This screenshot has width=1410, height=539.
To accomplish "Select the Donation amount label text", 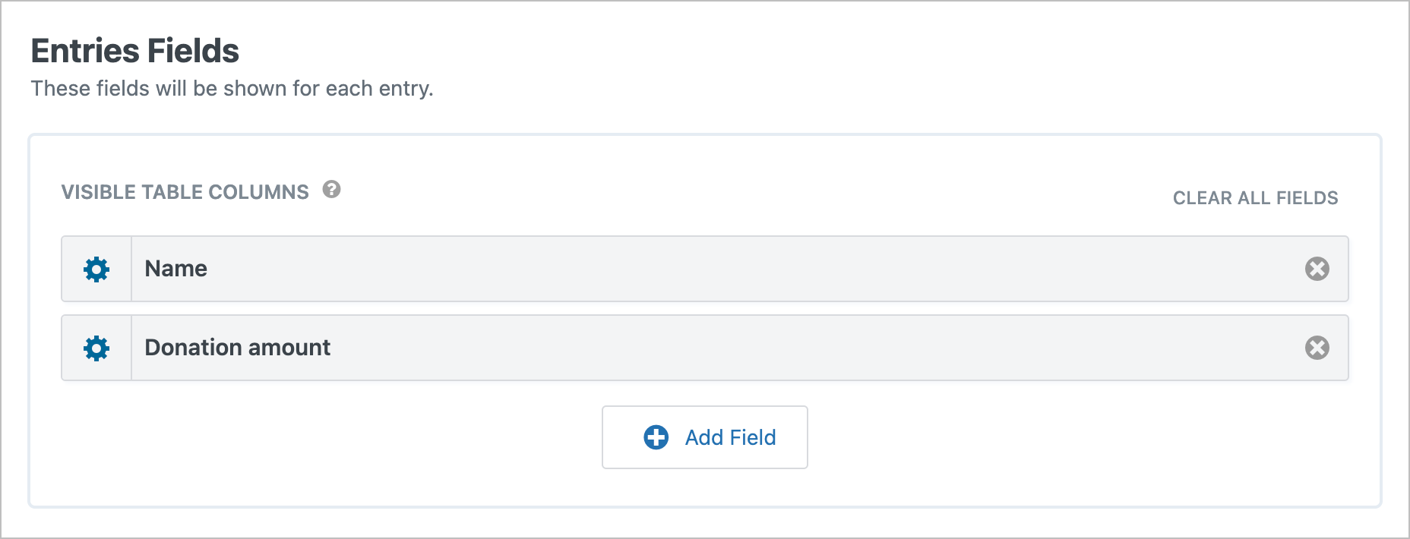I will [x=237, y=348].
